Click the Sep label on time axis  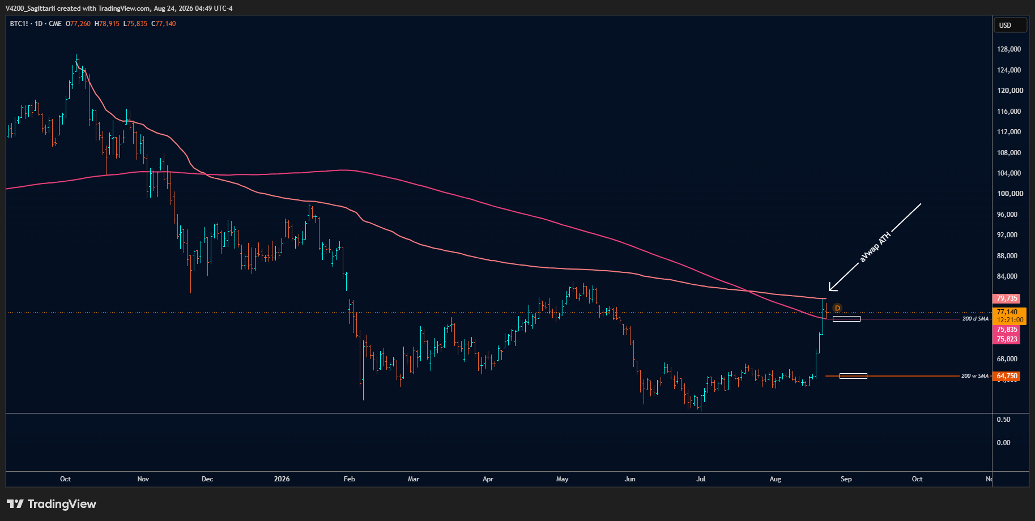pos(846,479)
